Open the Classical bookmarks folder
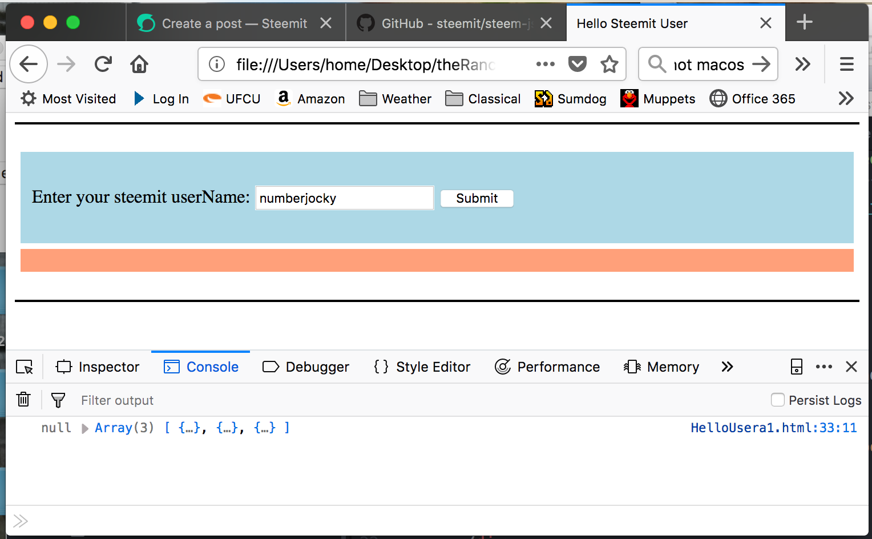 [483, 99]
